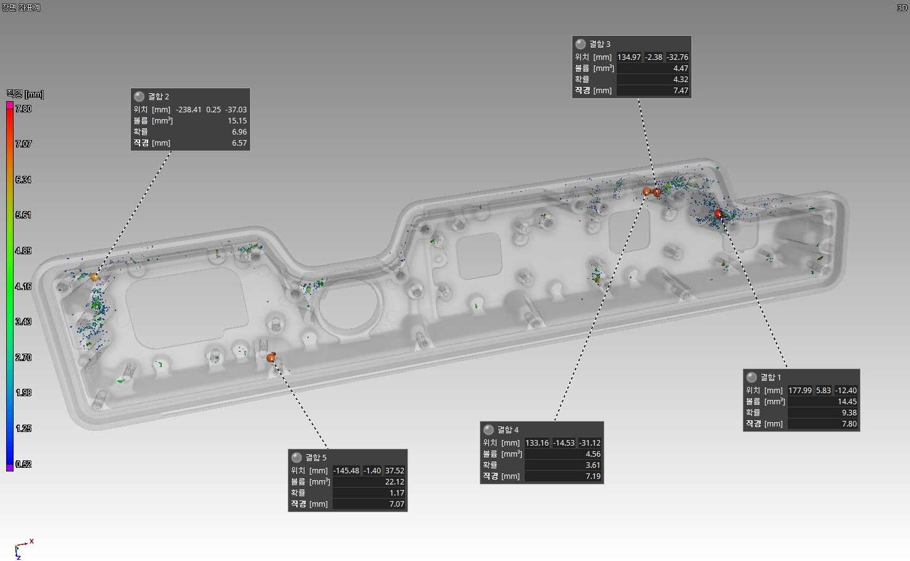Click the sphere icon in the 결함 5 annotation
910x561 pixels.
[296, 457]
